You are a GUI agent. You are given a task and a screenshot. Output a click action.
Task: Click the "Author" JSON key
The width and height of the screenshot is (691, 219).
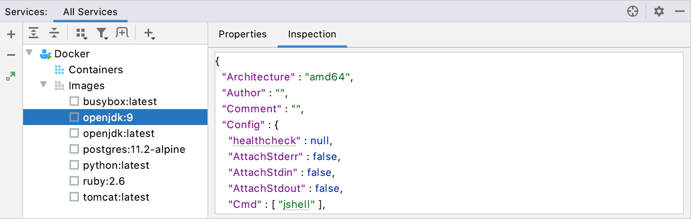tap(244, 93)
